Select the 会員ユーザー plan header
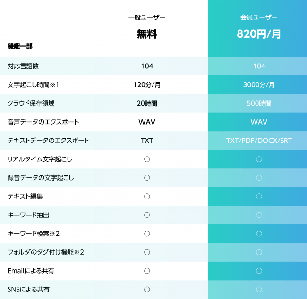Screen dimensions: 307x299 point(259,17)
